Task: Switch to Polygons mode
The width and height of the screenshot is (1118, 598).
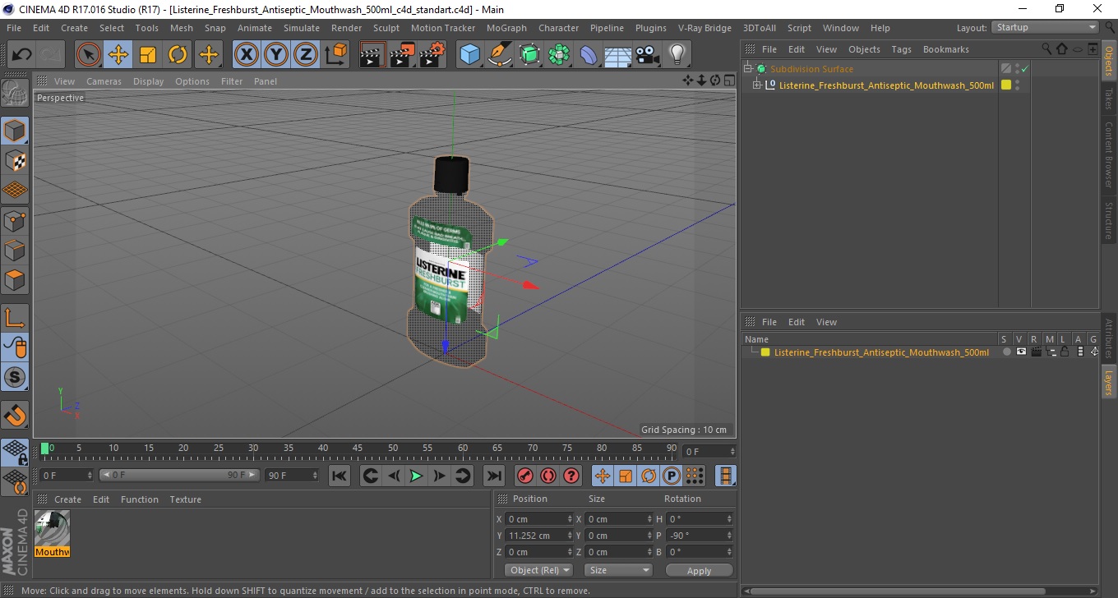Action: 15,280
